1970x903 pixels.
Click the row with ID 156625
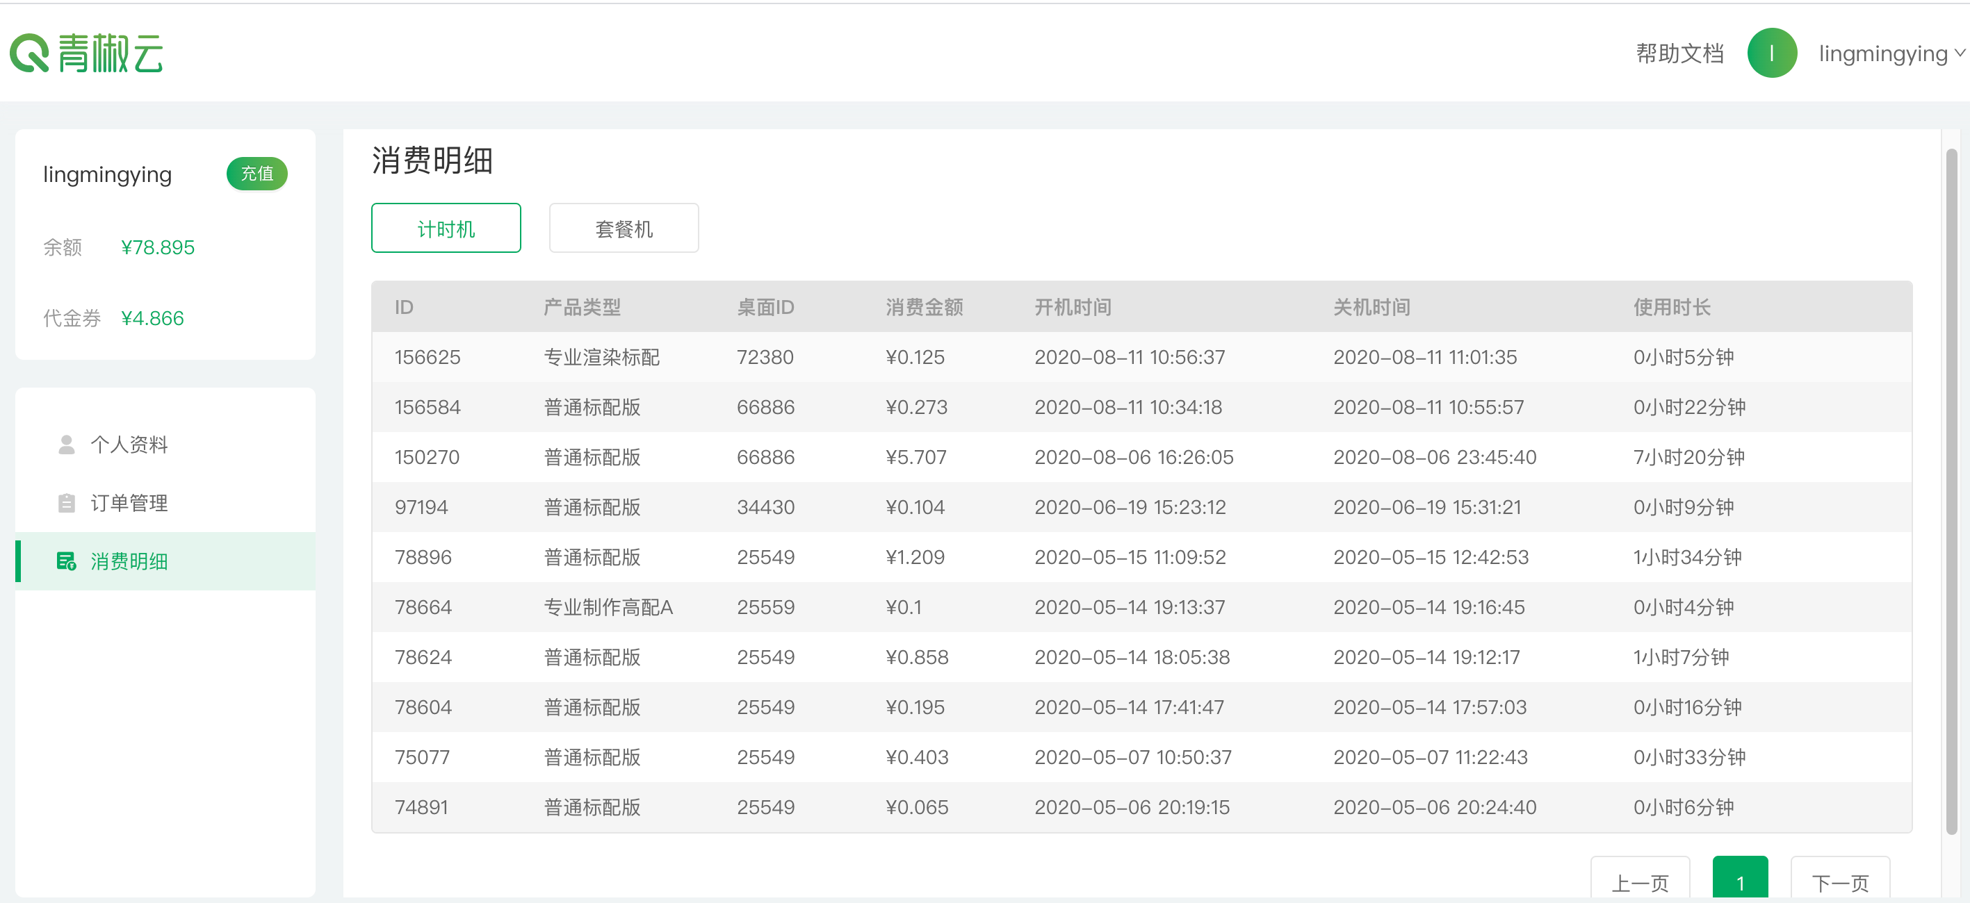pyautogui.click(x=428, y=358)
